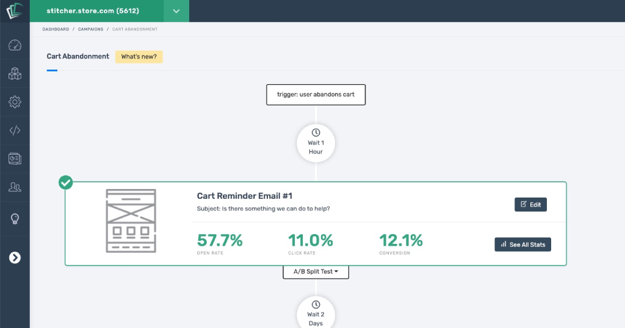This screenshot has width=625, height=328.
Task: Open settings gear icon in sidebar
Action: tap(15, 102)
